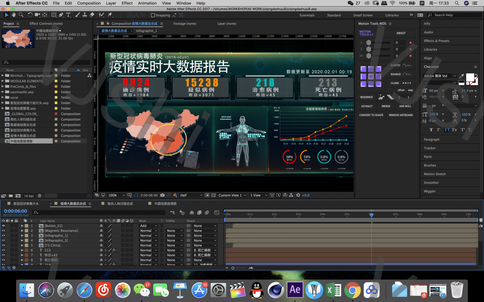Image resolution: width=484 pixels, height=302 pixels.
Task: Enable motion blur for layers in timeline
Action: coord(207,212)
